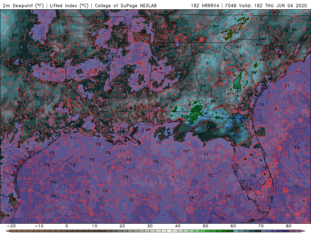
Task: Click the '2m Dewpoint (°F)' title text
Action: coord(23,5)
